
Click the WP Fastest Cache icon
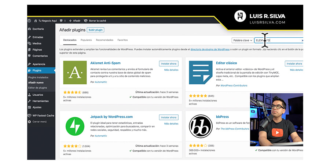pos(29,115)
